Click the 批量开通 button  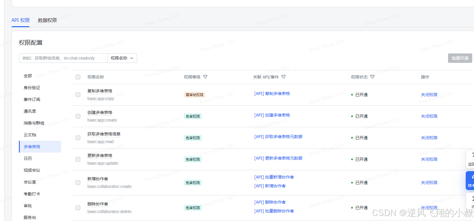tap(460, 58)
